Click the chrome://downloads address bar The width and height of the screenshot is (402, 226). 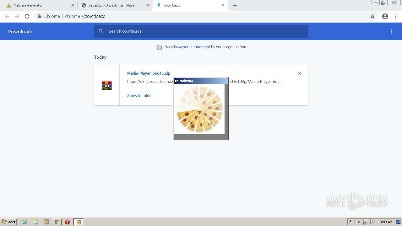(x=201, y=16)
